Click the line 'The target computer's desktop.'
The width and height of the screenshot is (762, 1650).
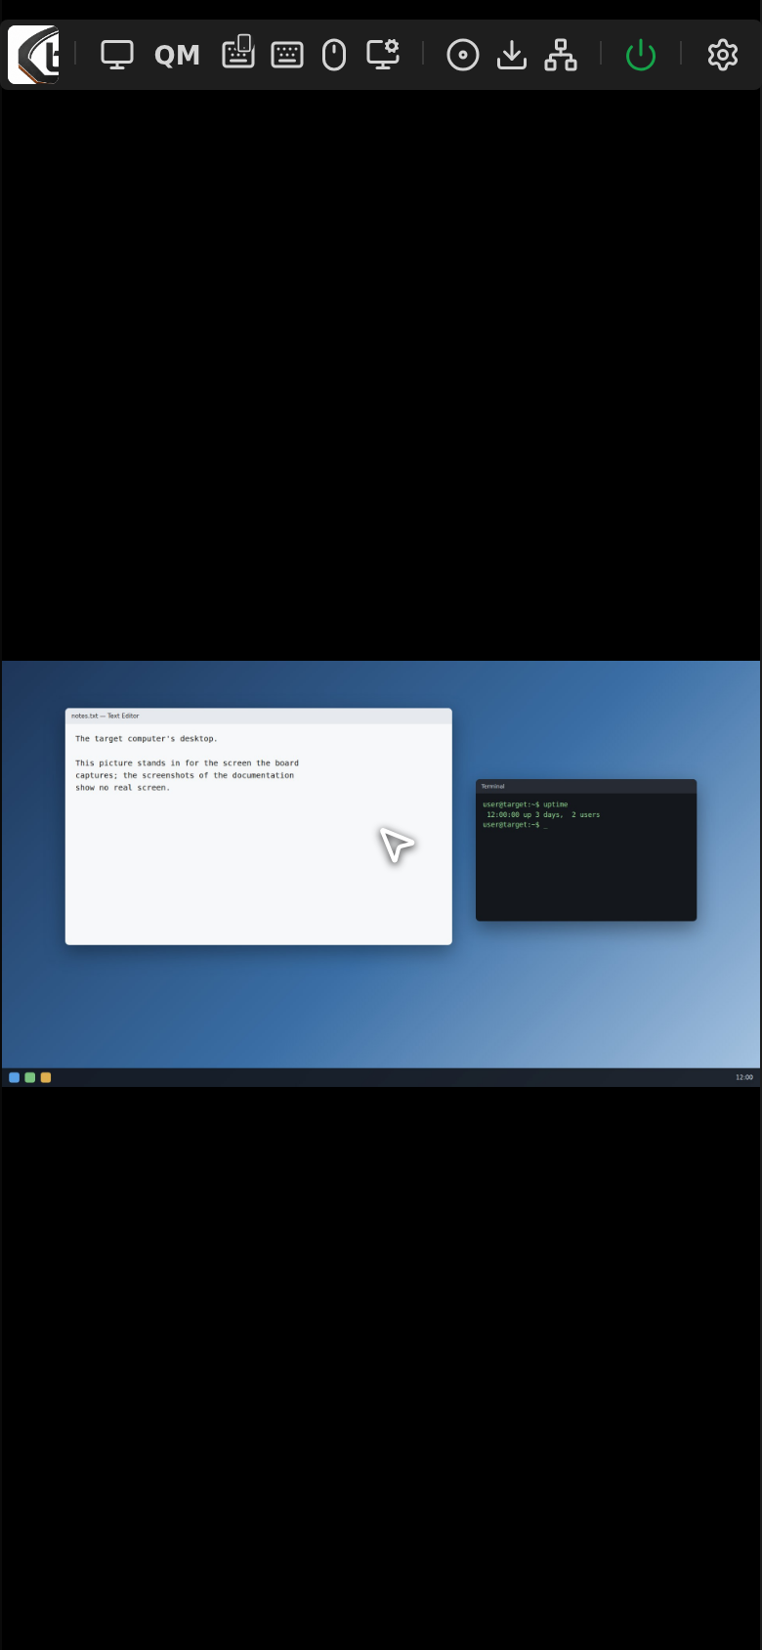[147, 739]
